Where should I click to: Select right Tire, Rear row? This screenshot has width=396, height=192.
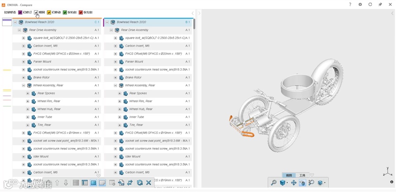148,125
